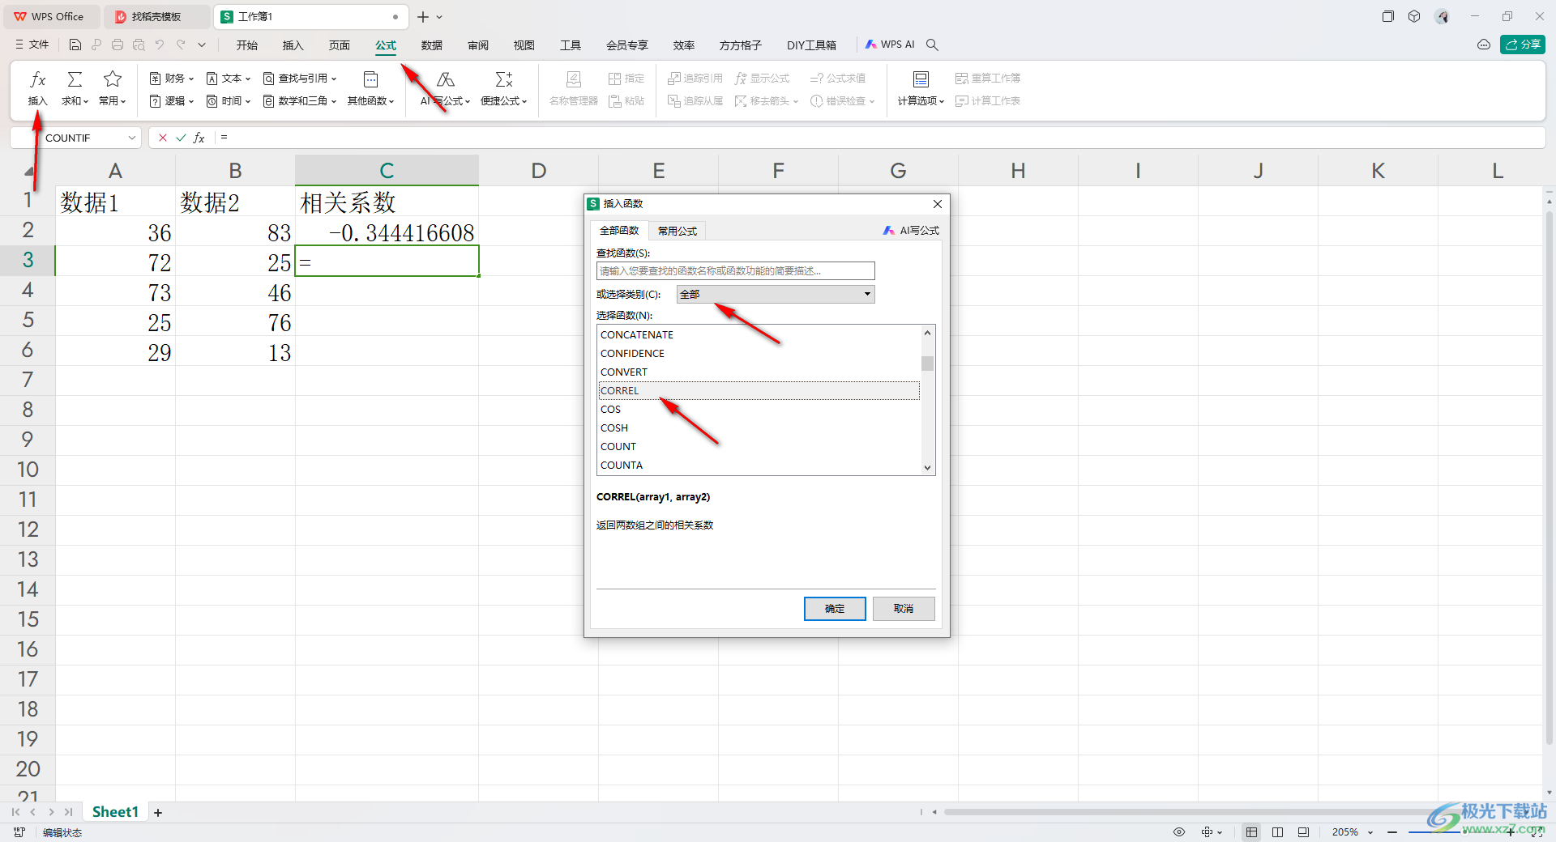Viewport: 1556px width, 842px height.
Task: Expand the COUNTIF name box dropdown
Action: click(x=131, y=138)
